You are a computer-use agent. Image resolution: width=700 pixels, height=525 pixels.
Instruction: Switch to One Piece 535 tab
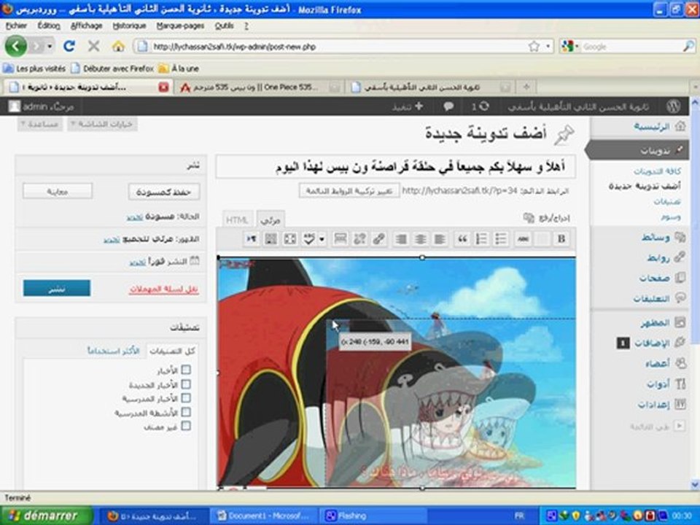pos(261,87)
